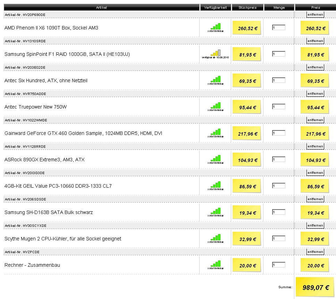Click unit price 260,52 € in Stückpreis column
Screen dimensions: 336x299
point(247,28)
